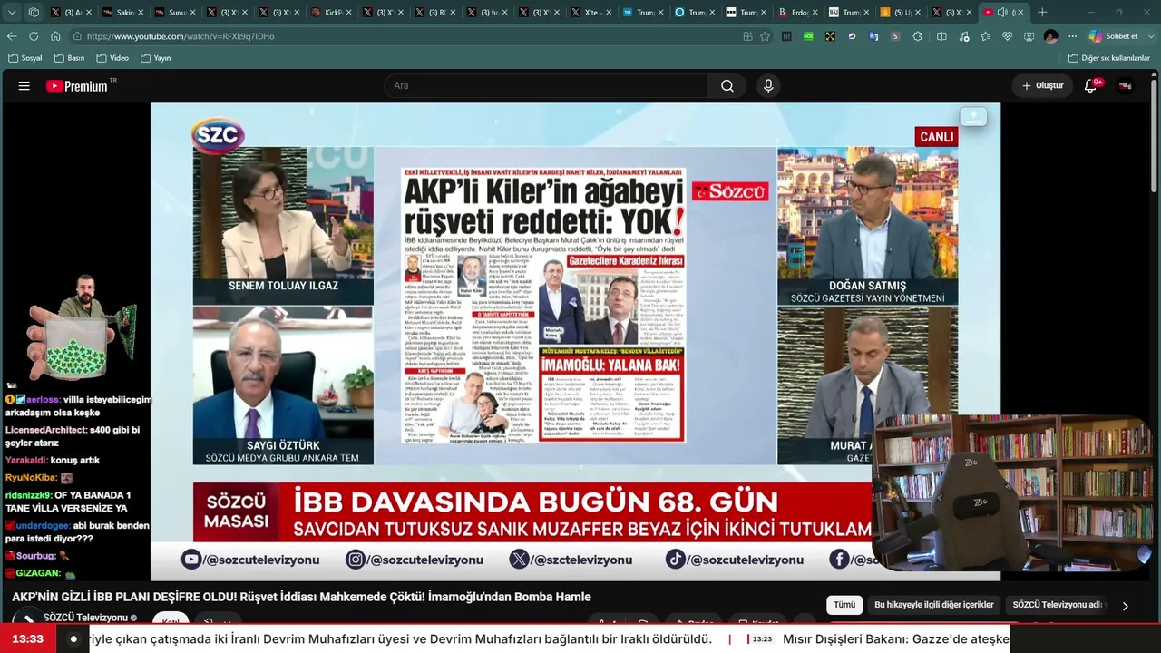Click aerloss's chat message about villa
1161x653 pixels.
pos(79,405)
